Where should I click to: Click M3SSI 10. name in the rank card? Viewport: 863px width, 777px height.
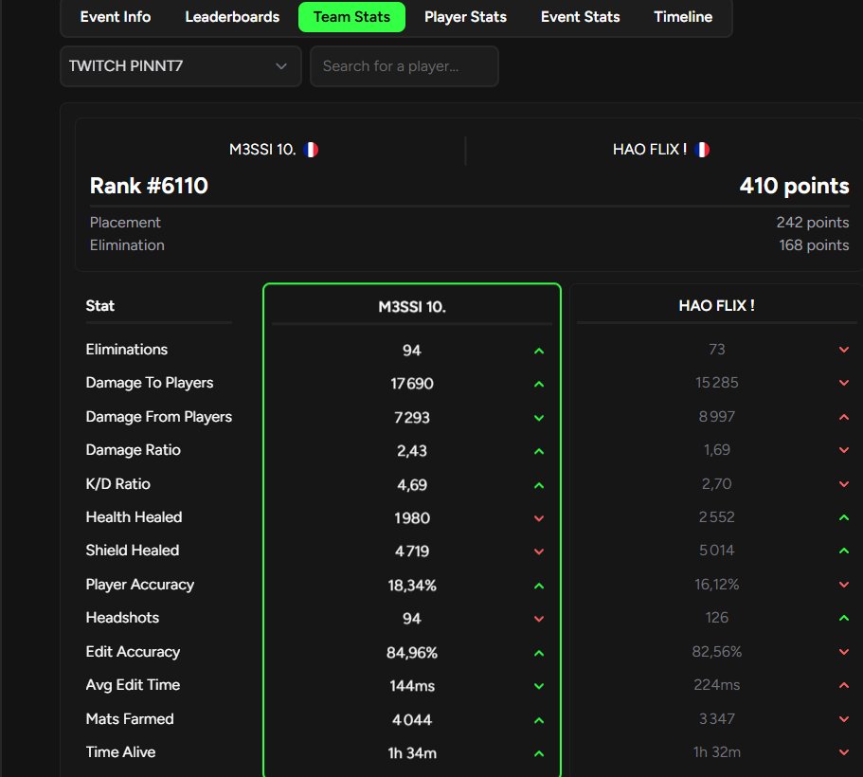tap(262, 150)
